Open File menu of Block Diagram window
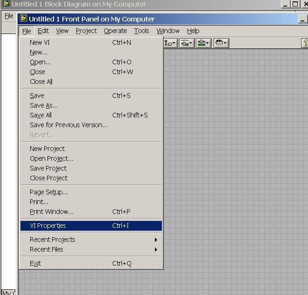308x295 pixels. coord(9,16)
